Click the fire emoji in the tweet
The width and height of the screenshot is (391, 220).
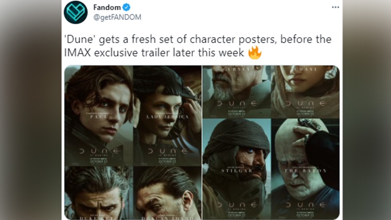tap(254, 52)
